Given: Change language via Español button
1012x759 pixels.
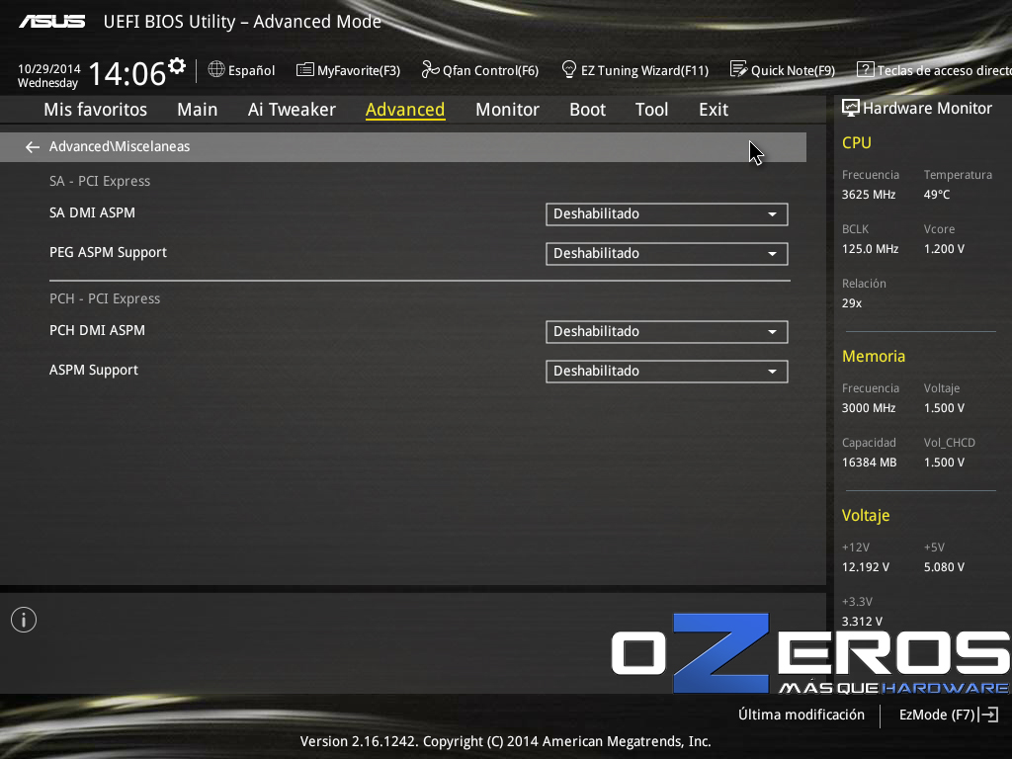Looking at the screenshot, I should coord(241,70).
